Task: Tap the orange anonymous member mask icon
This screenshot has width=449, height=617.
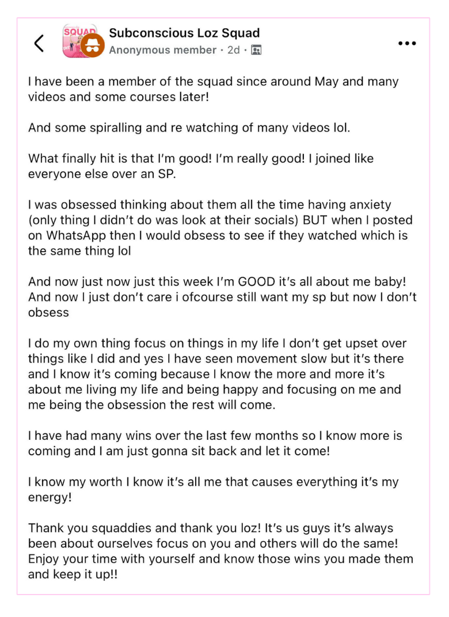Action: (x=93, y=45)
